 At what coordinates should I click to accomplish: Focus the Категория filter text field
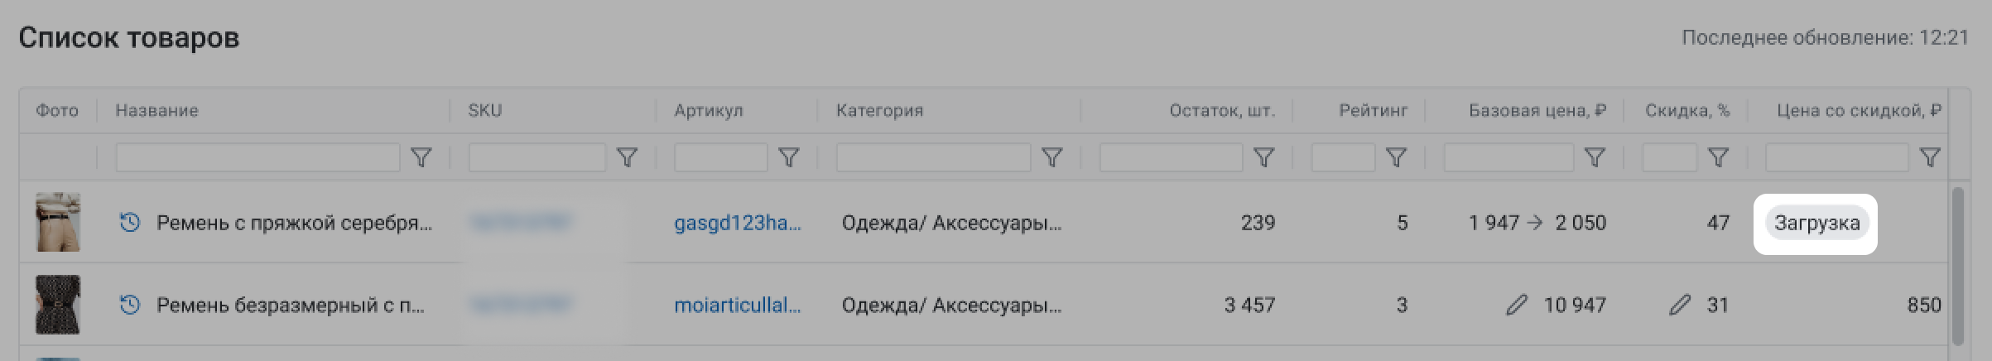tap(933, 157)
